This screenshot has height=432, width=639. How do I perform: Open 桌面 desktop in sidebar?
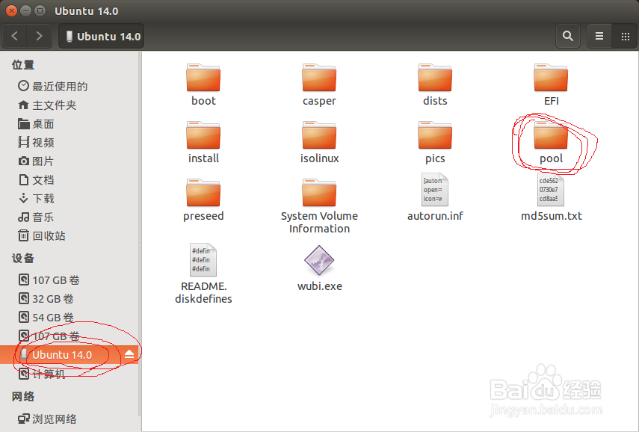(x=36, y=124)
